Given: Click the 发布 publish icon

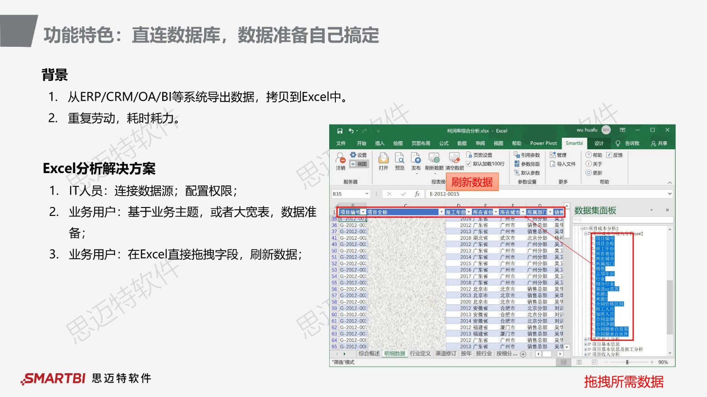Looking at the screenshot, I should 416,159.
